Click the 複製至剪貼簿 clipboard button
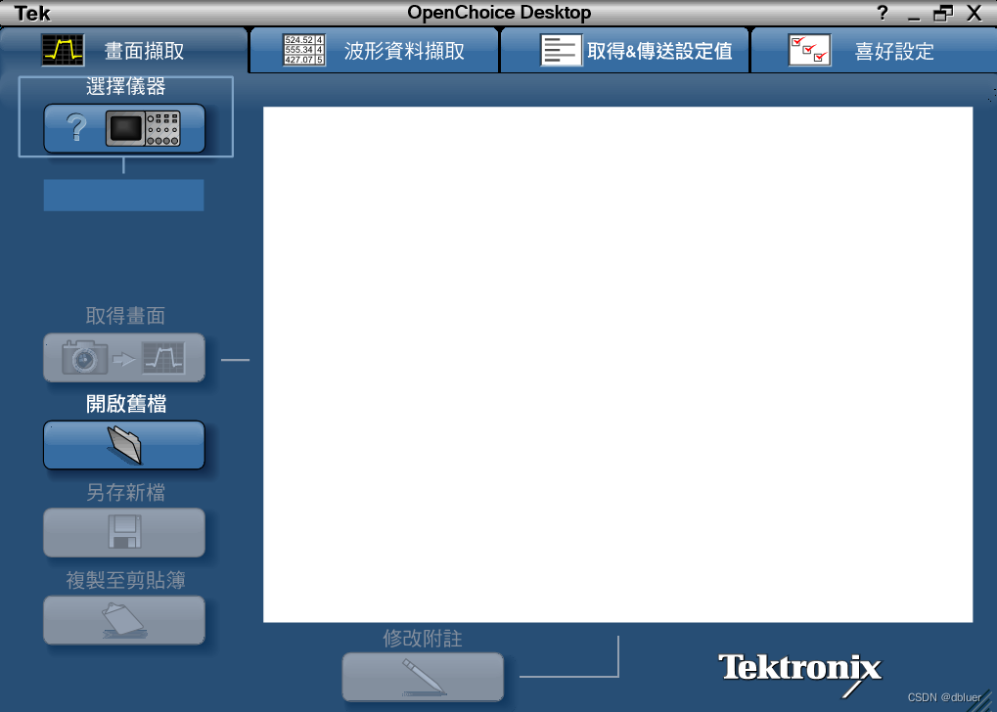 tap(124, 620)
